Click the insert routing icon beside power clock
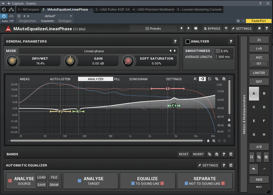This screenshot has height=195, width=273. [11, 9]
